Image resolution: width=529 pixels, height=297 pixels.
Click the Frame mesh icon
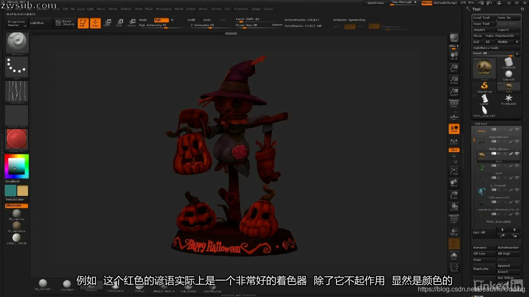click(454, 171)
